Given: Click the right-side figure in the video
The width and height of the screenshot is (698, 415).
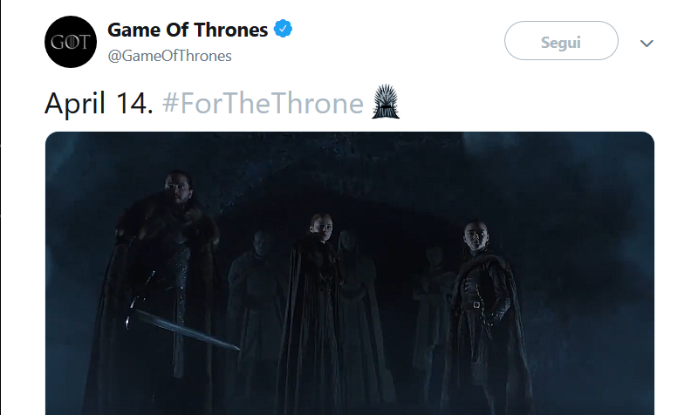Looking at the screenshot, I should tap(478, 305).
